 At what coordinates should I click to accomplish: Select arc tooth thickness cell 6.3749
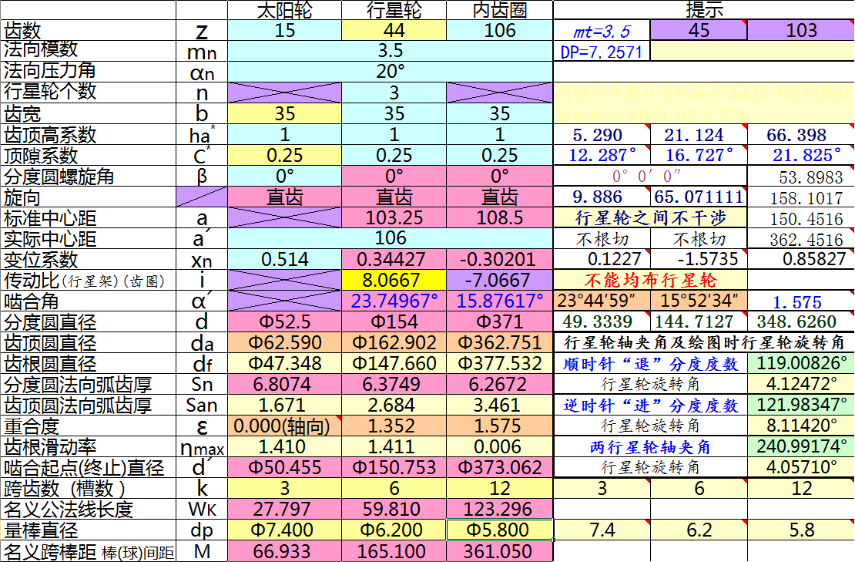click(394, 384)
